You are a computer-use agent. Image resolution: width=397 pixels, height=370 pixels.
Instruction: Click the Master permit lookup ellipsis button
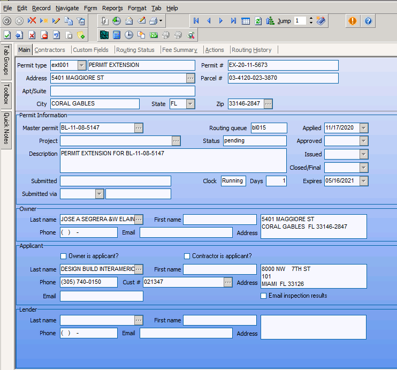click(x=139, y=128)
